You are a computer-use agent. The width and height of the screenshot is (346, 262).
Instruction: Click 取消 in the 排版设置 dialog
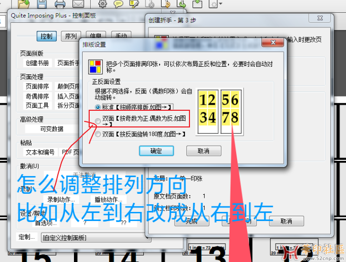click(204, 151)
